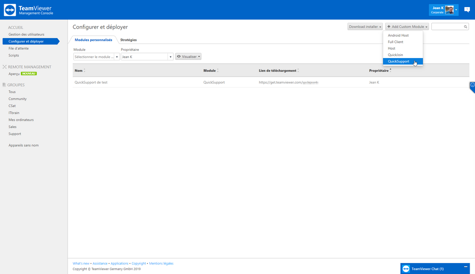Click Jean K owner cell in table
This screenshot has width=475, height=274.
tap(374, 82)
